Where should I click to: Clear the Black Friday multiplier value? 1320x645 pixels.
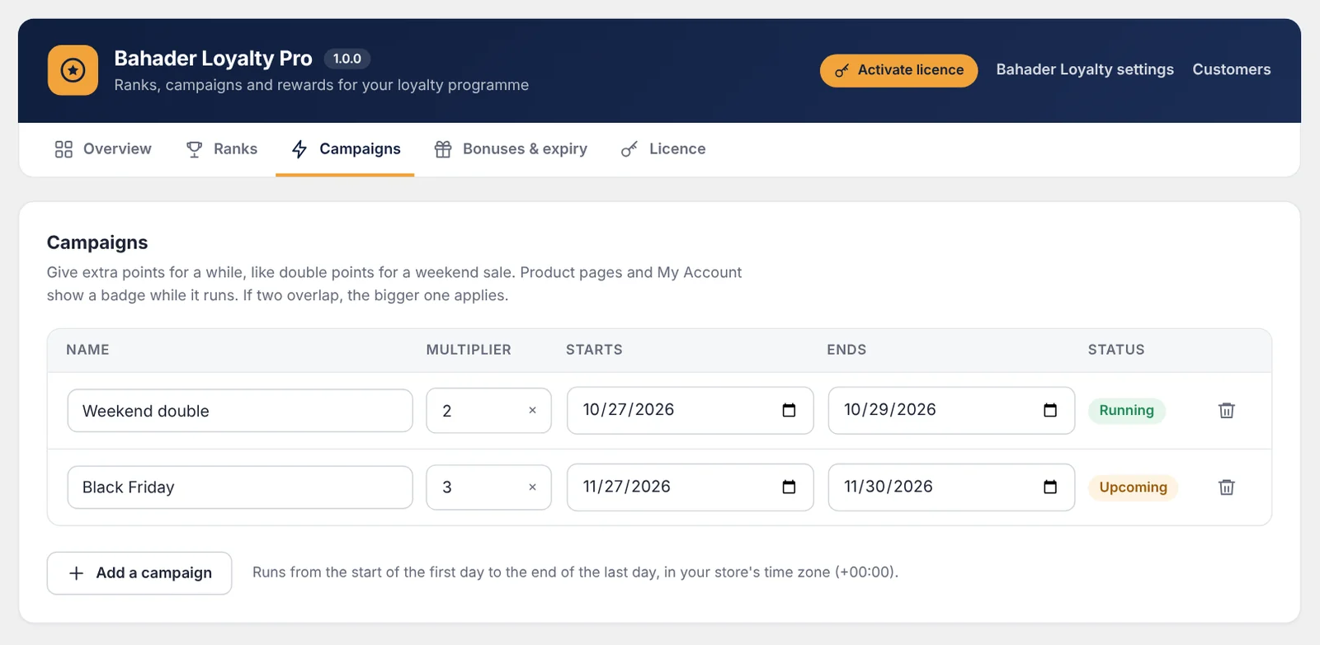532,487
